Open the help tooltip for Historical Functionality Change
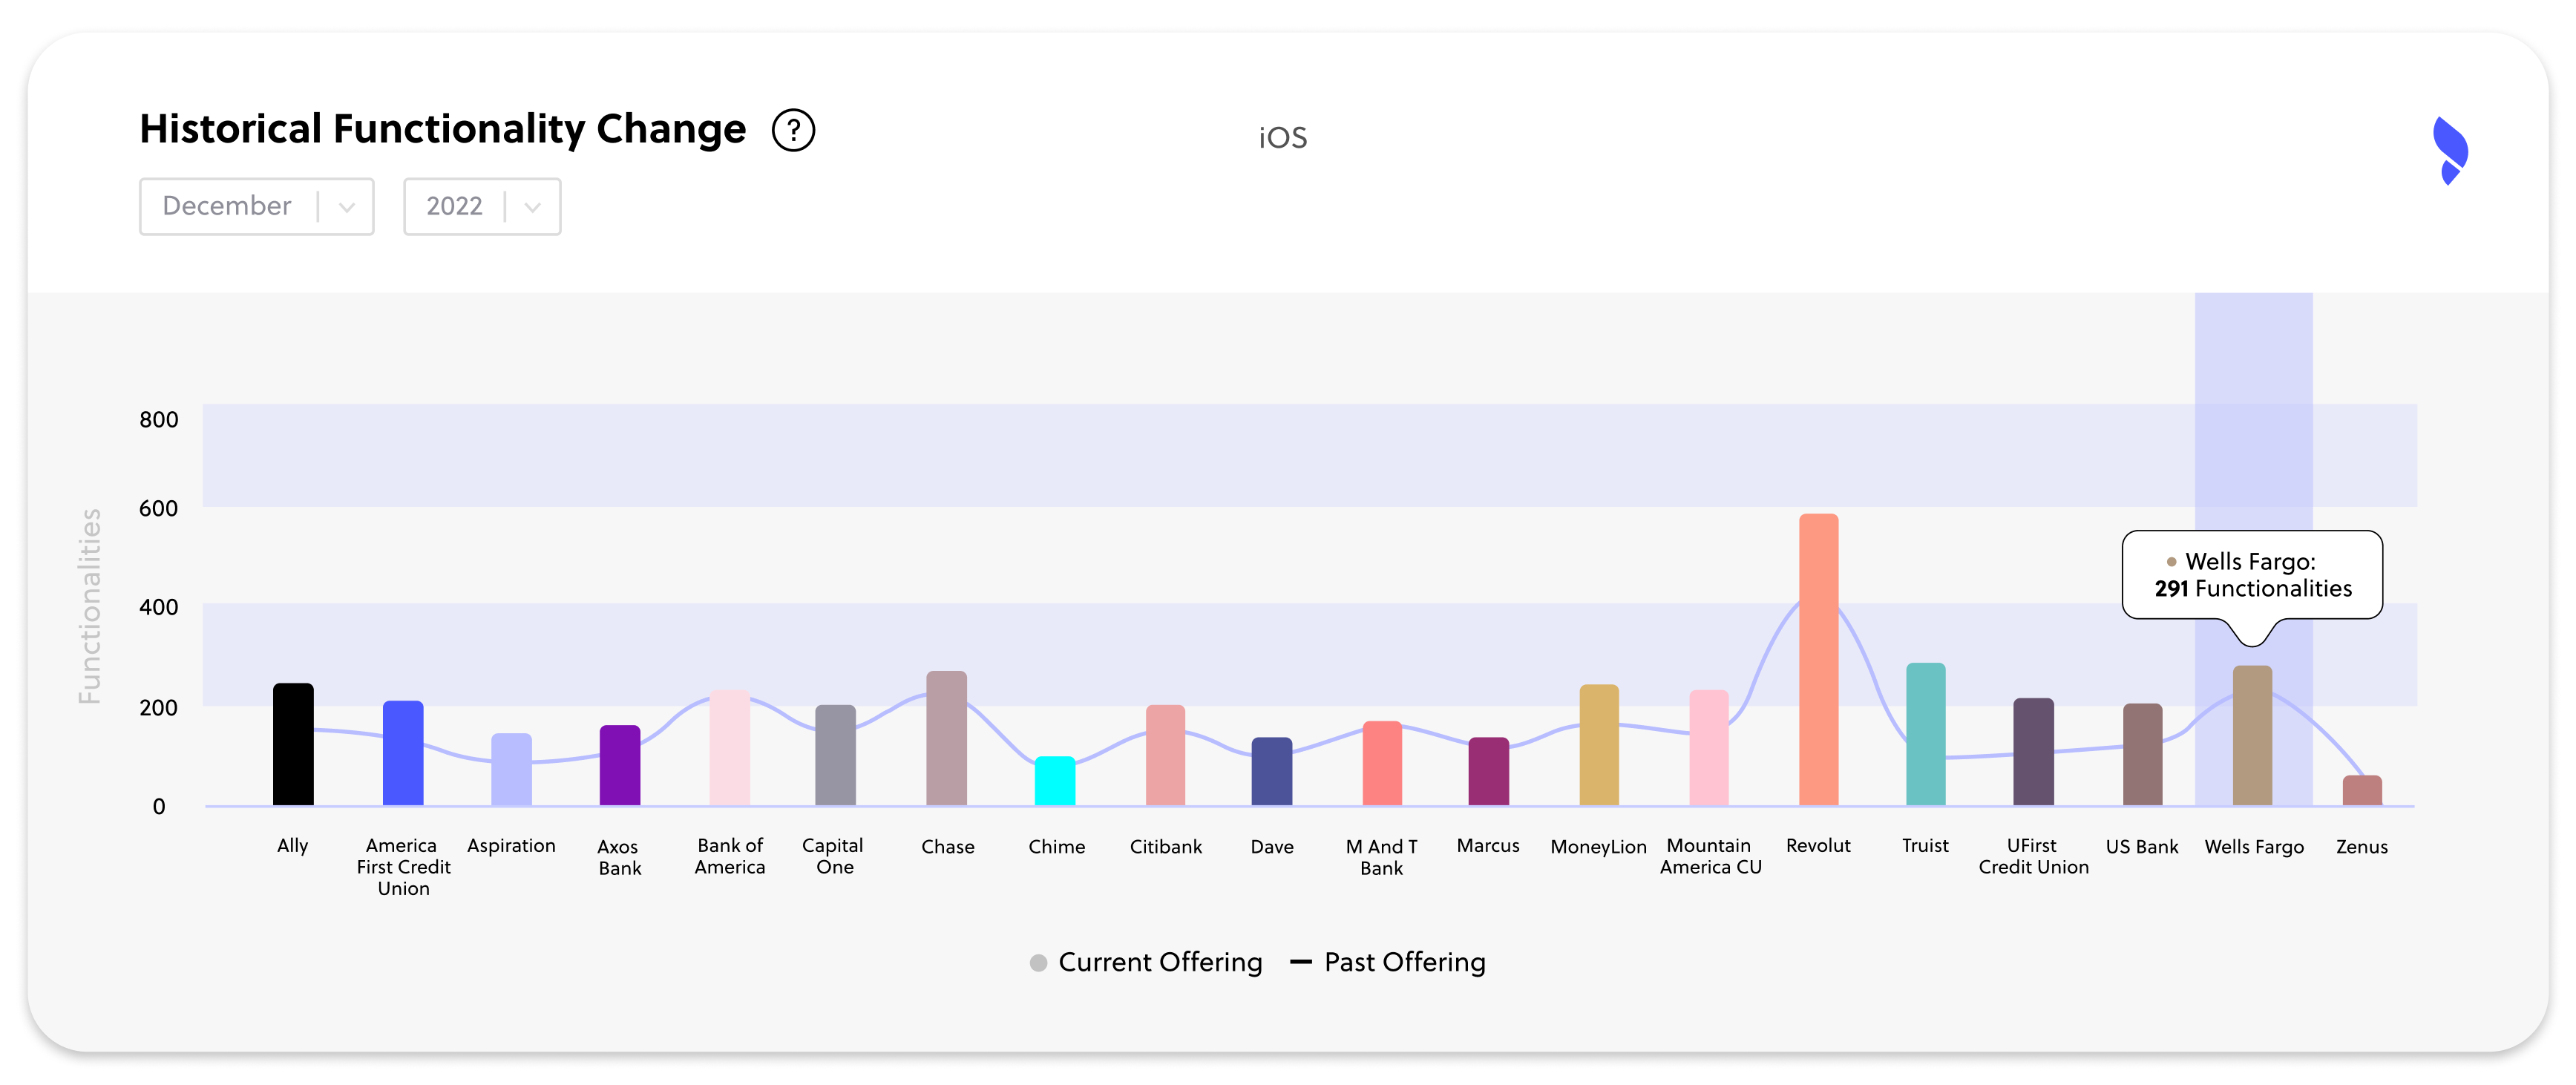2576x1085 pixels. point(793,130)
